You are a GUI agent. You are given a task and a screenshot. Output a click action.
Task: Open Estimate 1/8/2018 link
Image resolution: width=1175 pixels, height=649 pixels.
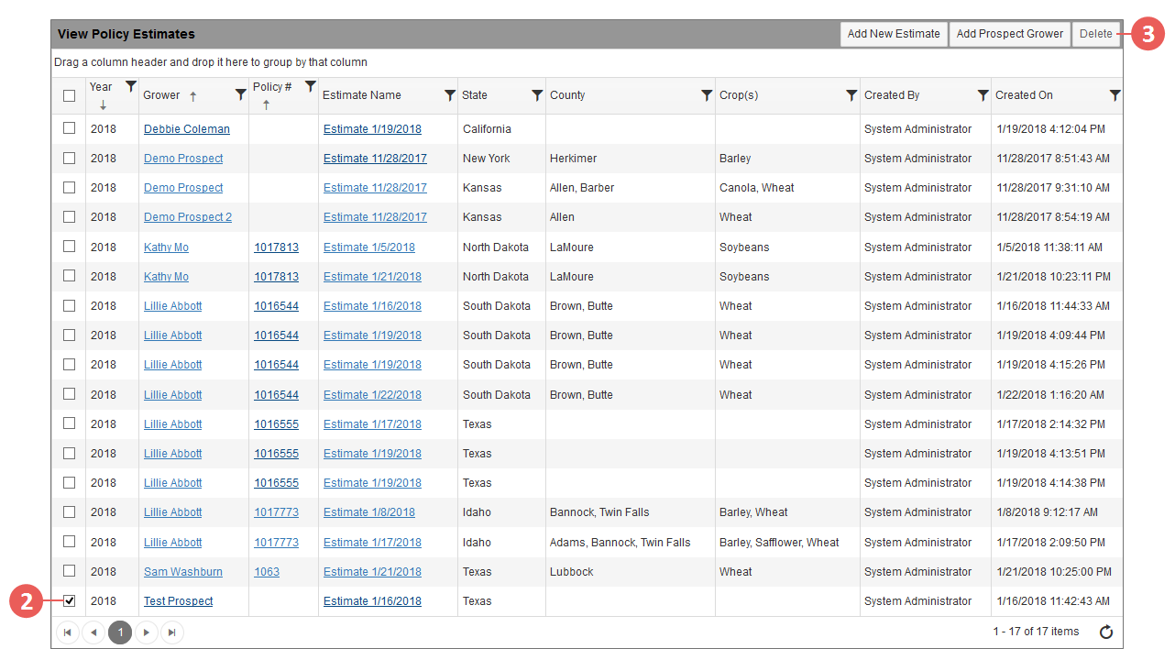(x=369, y=512)
